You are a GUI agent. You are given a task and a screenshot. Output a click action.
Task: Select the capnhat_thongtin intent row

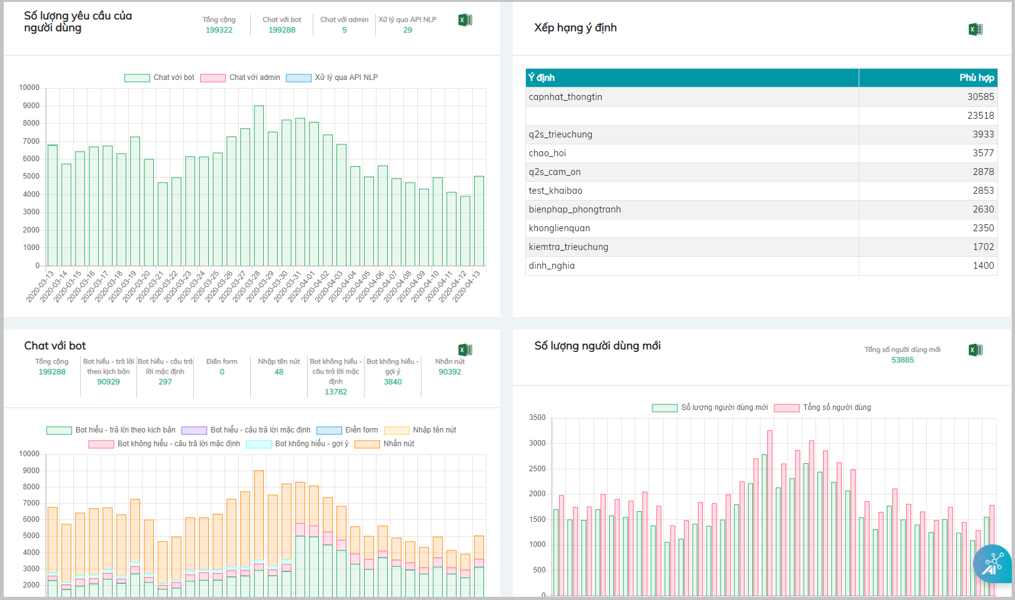(762, 97)
